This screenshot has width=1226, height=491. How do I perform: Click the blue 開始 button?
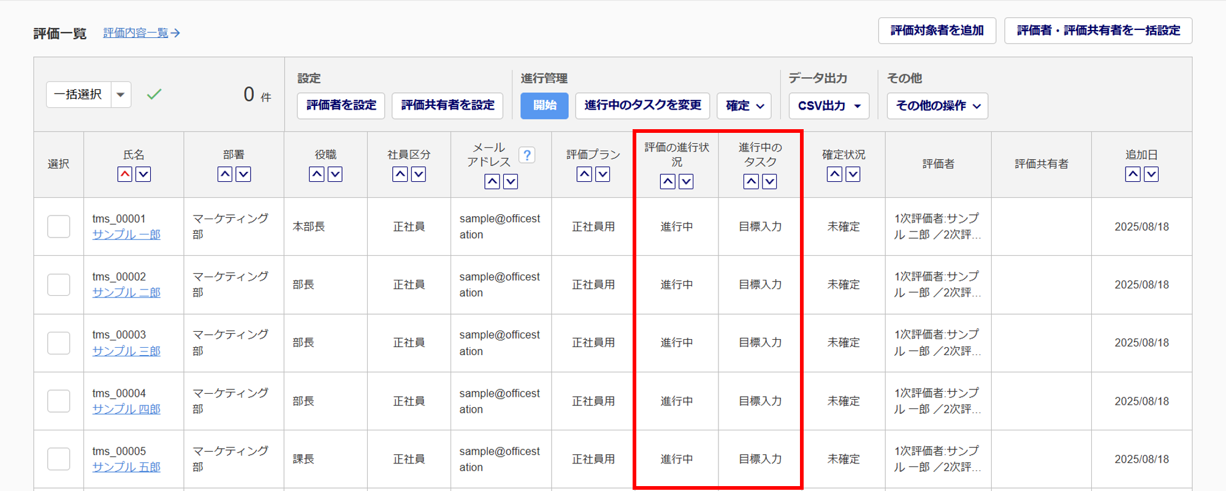[x=544, y=106]
